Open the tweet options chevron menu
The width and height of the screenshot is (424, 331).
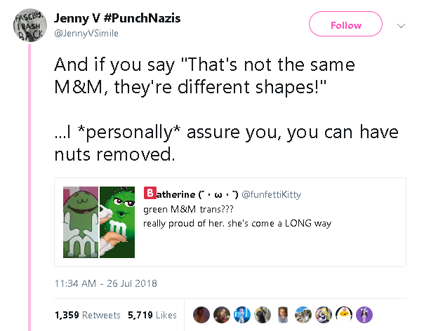tap(402, 25)
